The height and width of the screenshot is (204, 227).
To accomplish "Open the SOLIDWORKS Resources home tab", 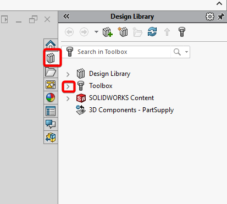I will coord(51,45).
